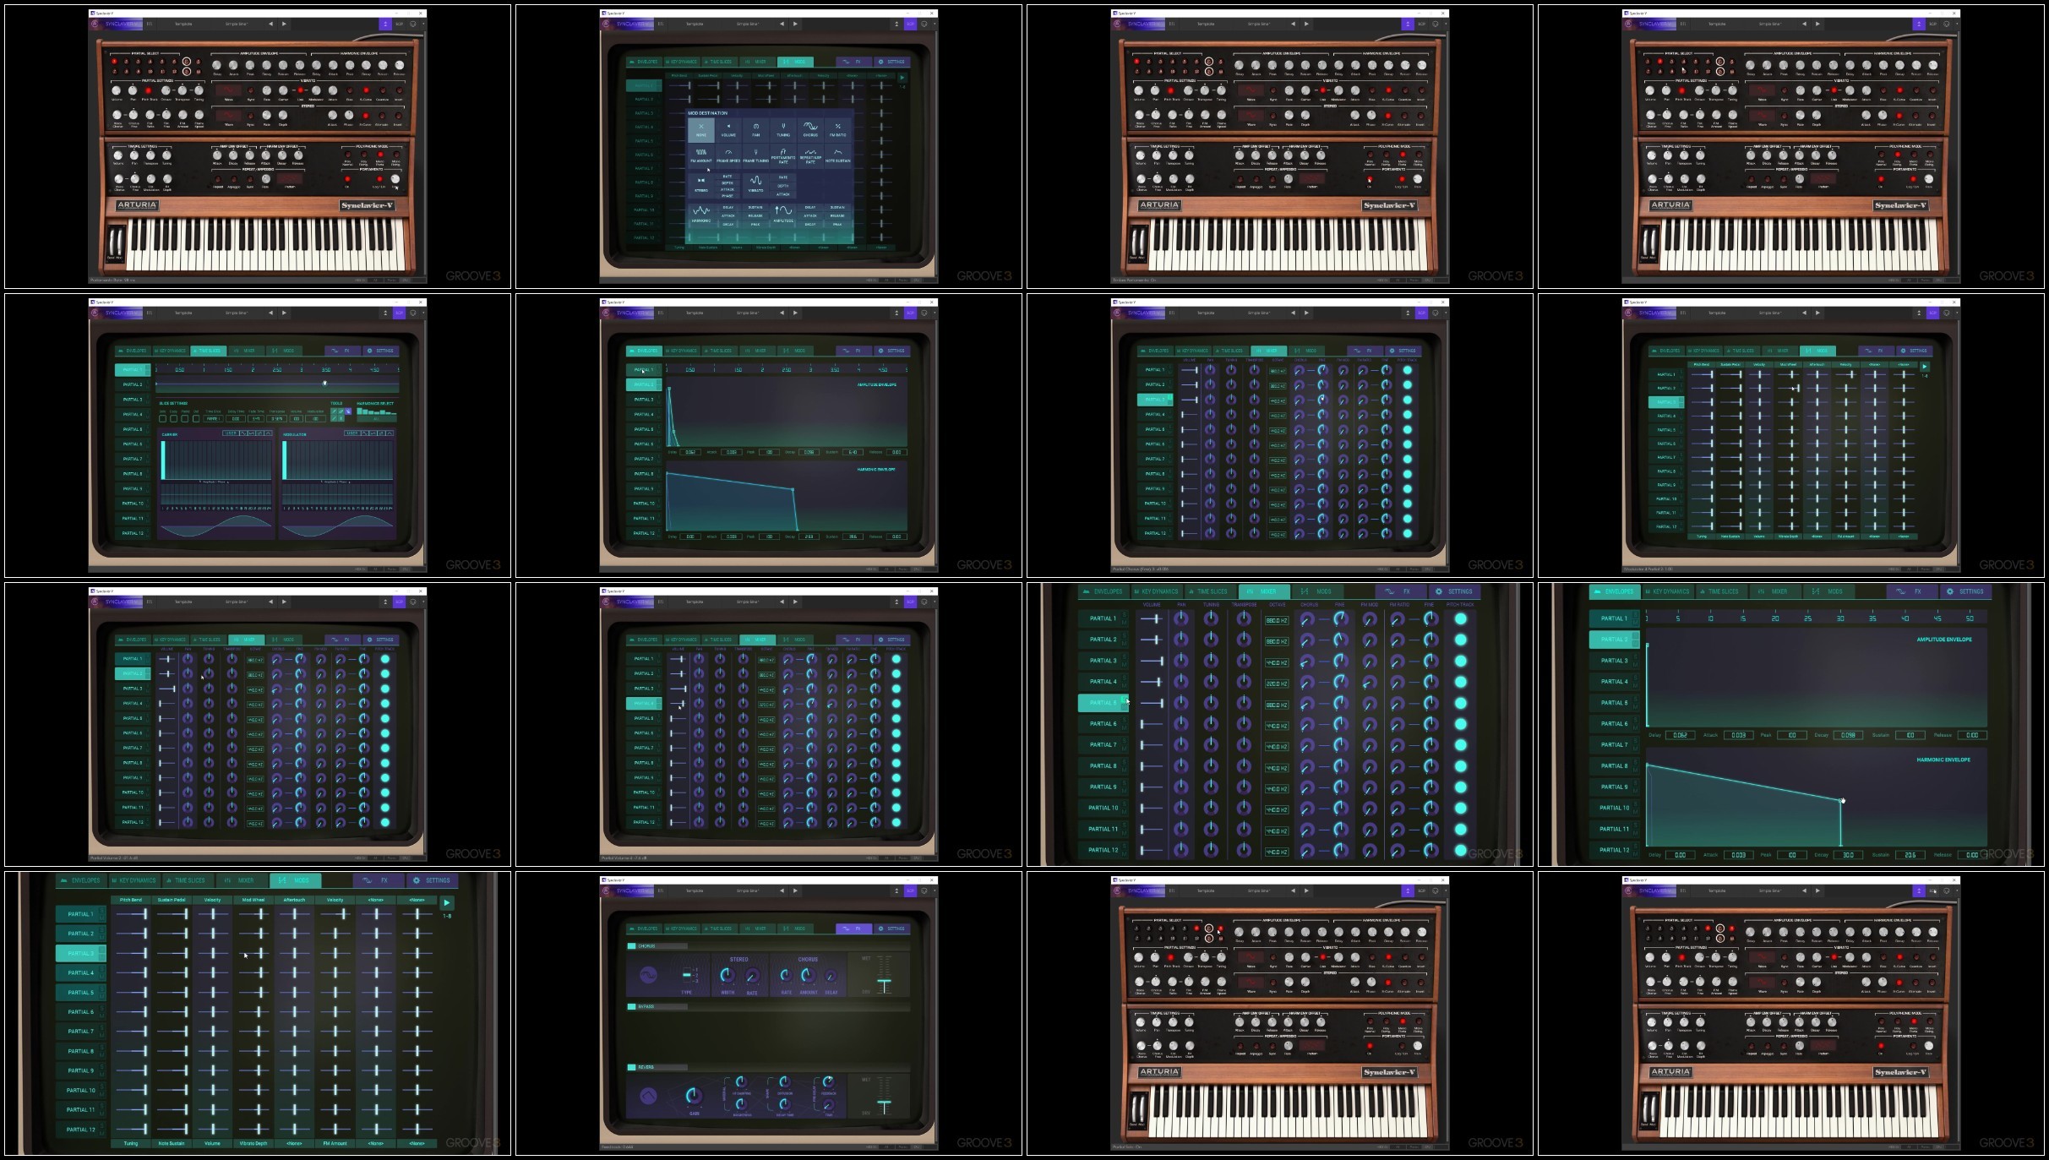Click highlighted Time Slices tab above Carrier graph
The image size is (2049, 1160).
click(208, 351)
